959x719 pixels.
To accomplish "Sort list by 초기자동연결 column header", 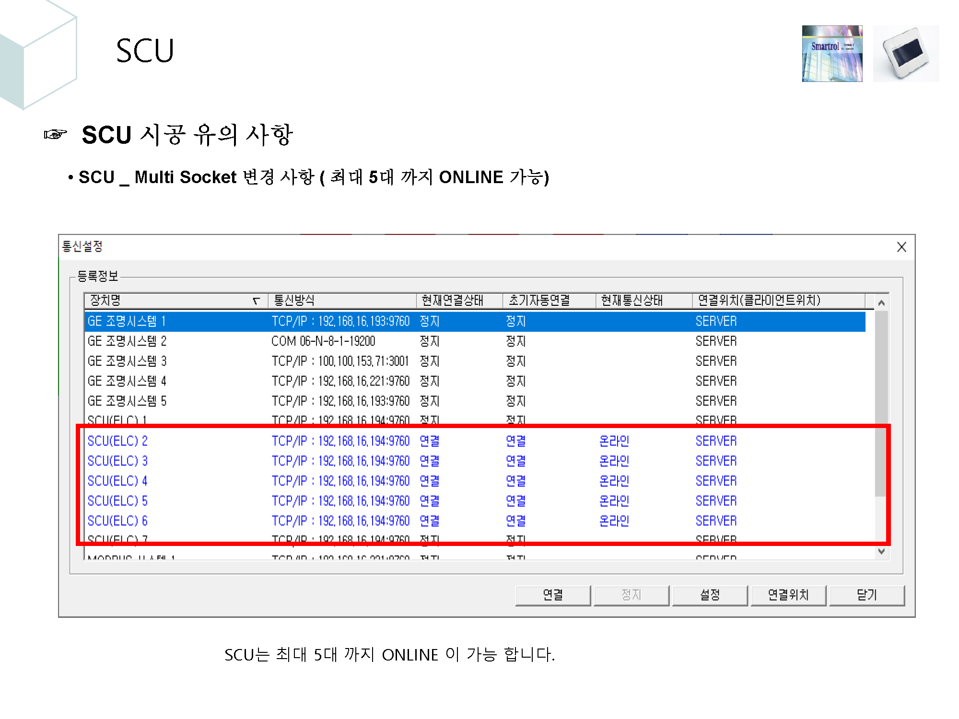I will (539, 301).
